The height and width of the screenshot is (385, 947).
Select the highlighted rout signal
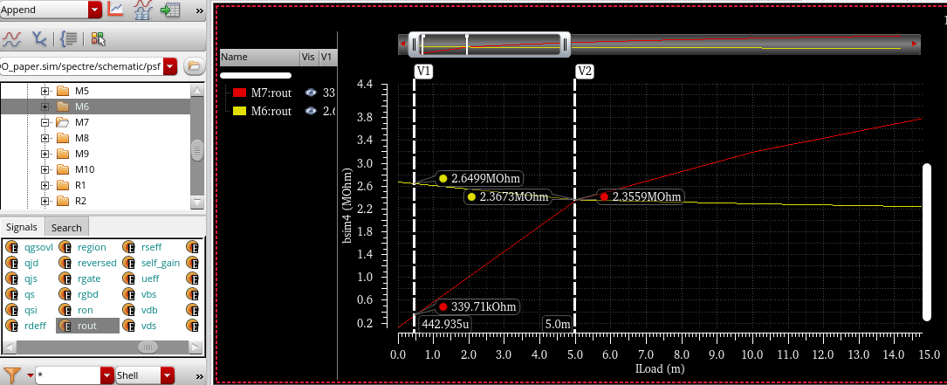pyautogui.click(x=87, y=326)
